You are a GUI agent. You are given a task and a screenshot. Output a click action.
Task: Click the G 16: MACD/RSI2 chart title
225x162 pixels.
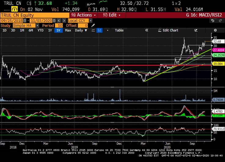pos(204,15)
